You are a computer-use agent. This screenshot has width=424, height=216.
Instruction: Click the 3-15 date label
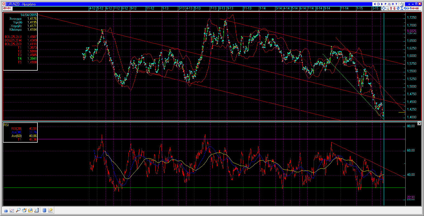coord(375,8)
